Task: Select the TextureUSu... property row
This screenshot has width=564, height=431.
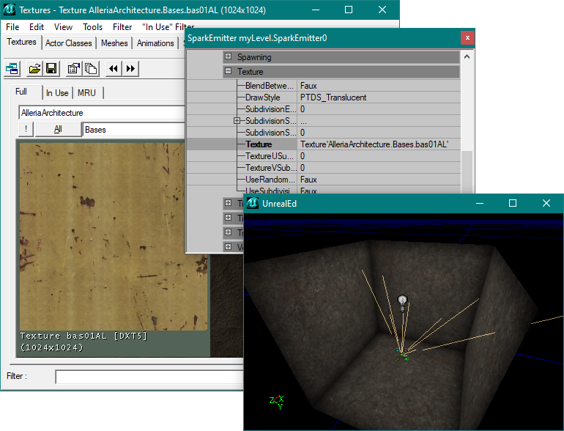Action: tap(324, 156)
